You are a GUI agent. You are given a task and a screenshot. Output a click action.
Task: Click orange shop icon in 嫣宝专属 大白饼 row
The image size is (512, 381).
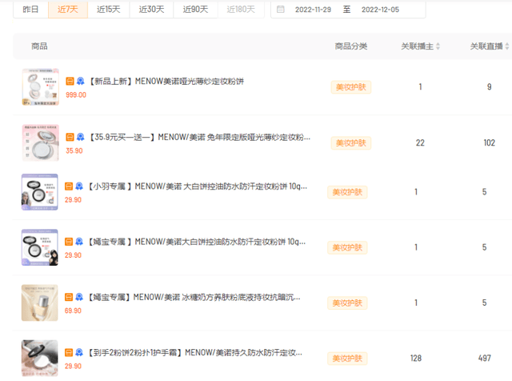pos(69,242)
